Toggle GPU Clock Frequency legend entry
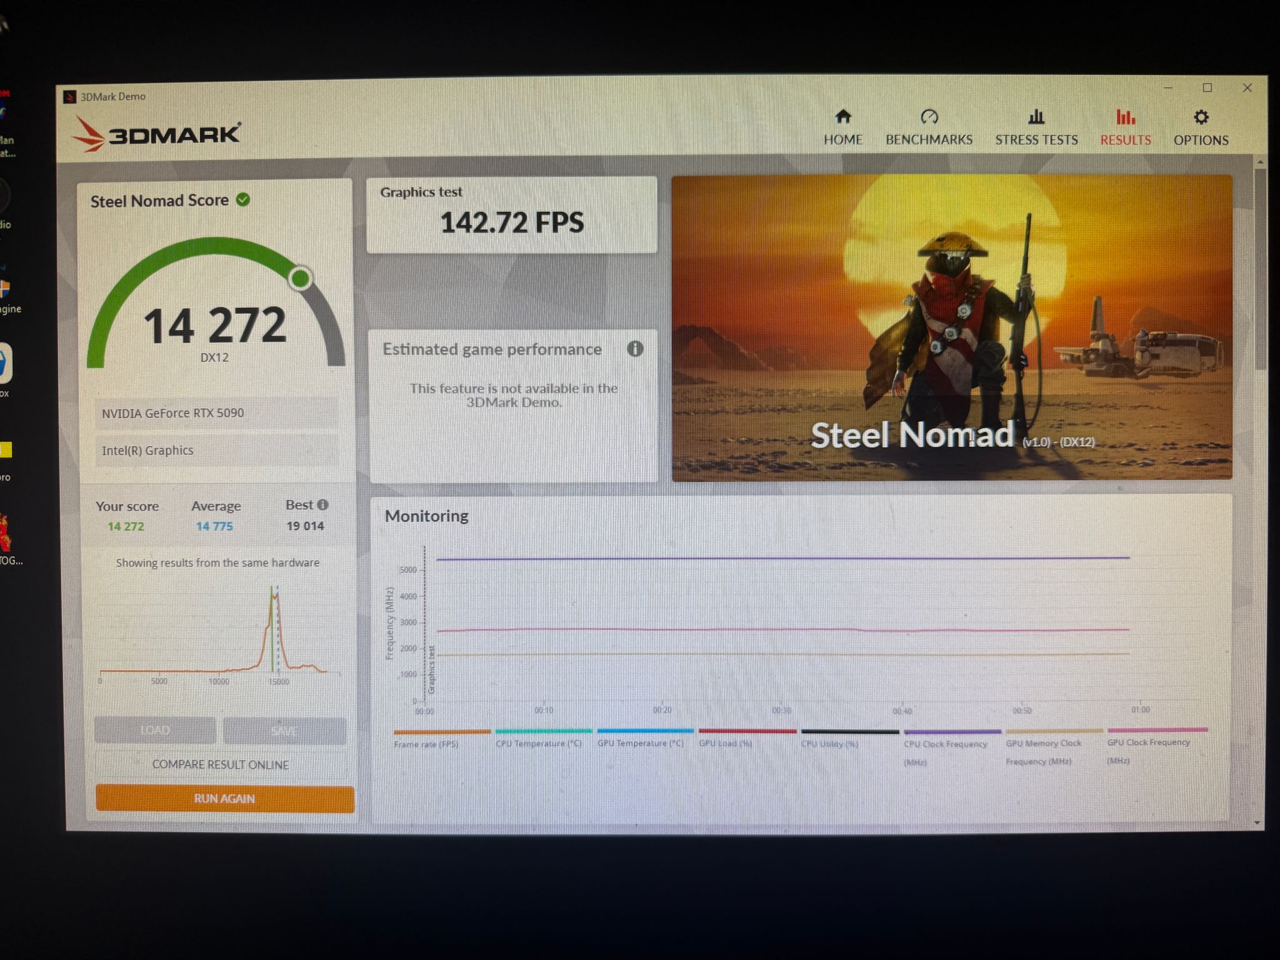 click(1157, 746)
